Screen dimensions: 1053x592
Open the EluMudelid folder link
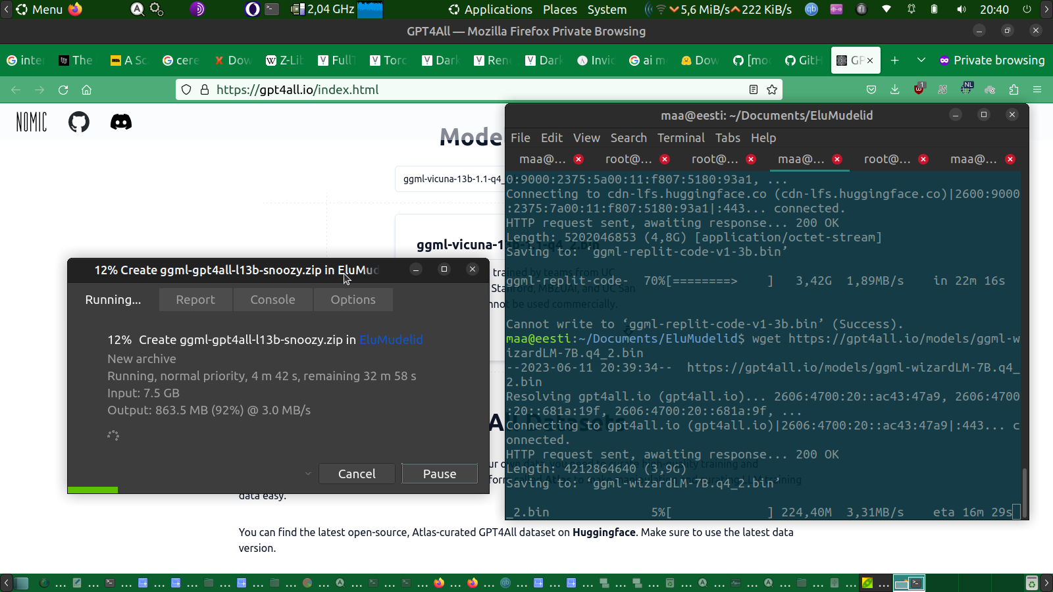pyautogui.click(x=391, y=339)
